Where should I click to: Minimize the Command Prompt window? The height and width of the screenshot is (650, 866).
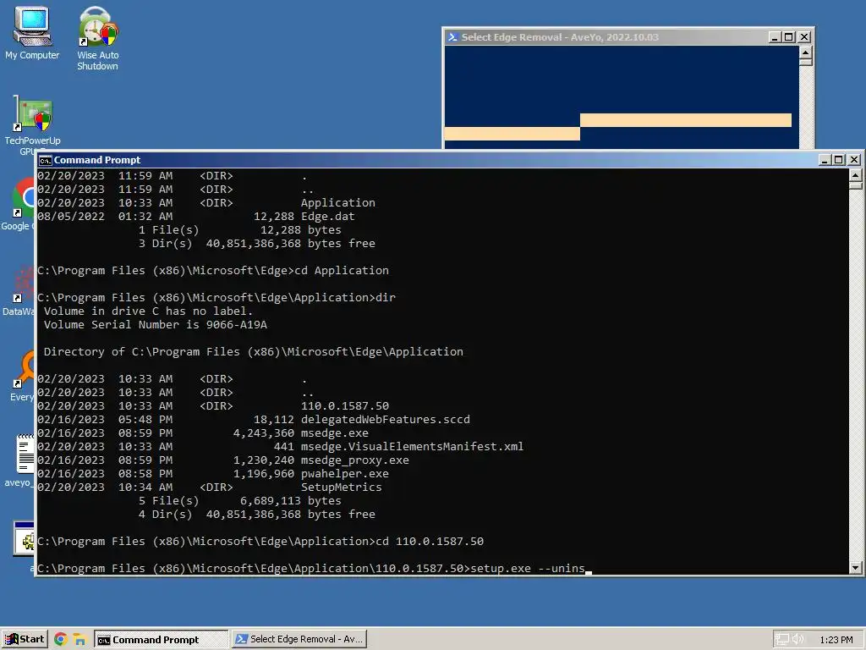(x=825, y=160)
